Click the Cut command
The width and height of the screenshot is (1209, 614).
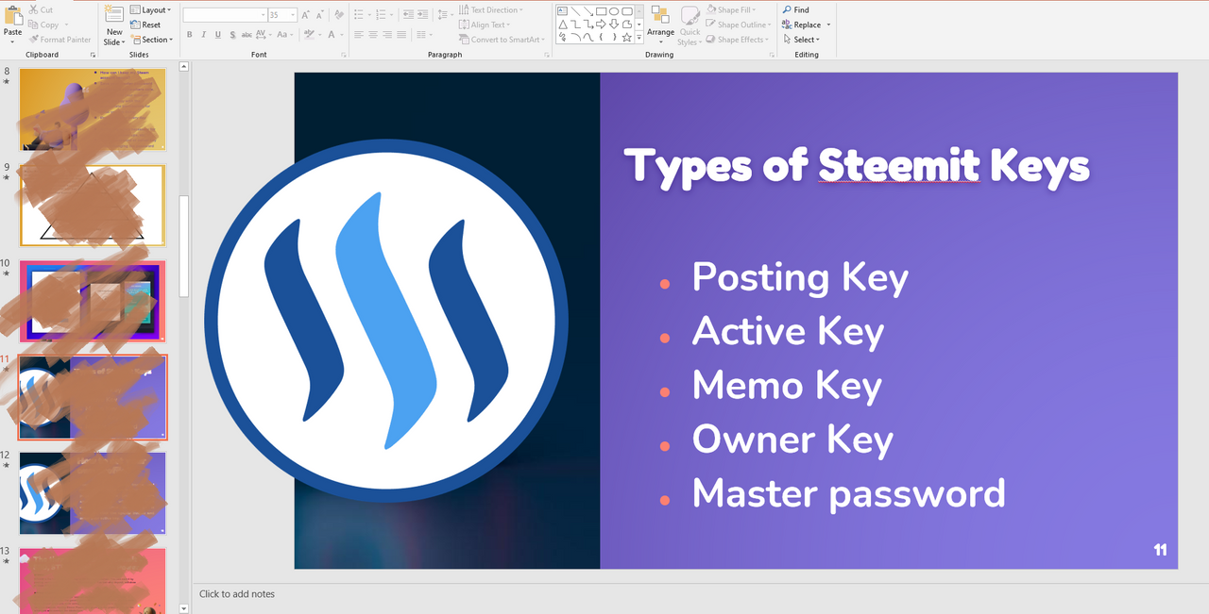click(41, 9)
